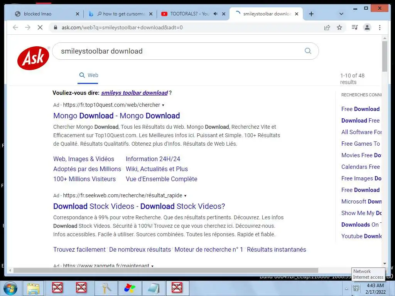Select the Web search tab
The width and height of the screenshot is (395, 296).
[89, 75]
